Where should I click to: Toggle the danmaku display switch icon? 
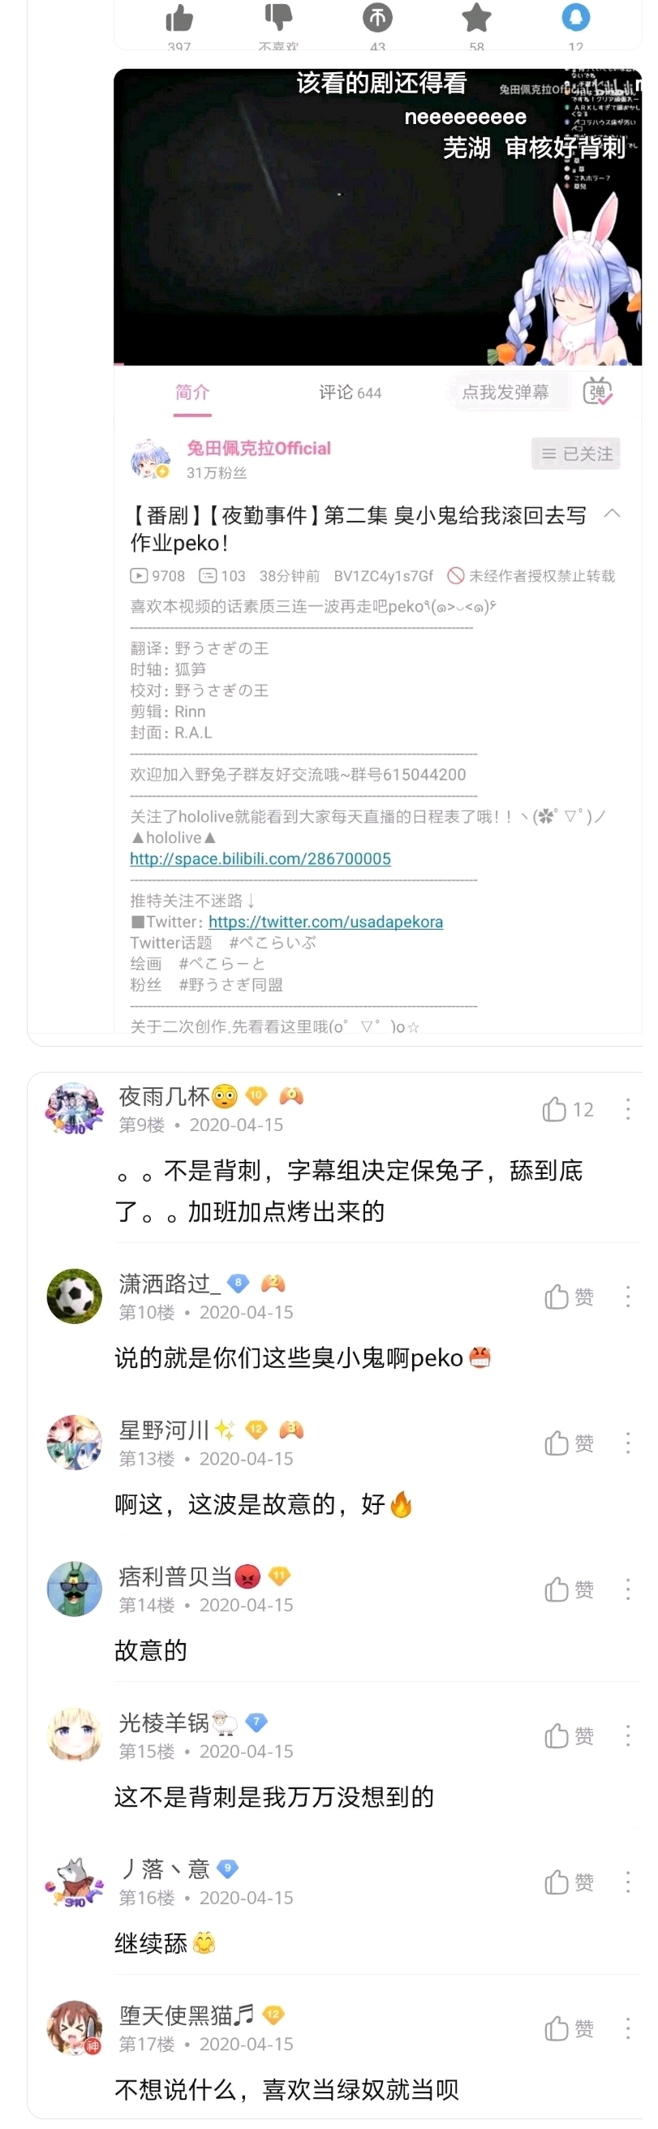point(598,392)
